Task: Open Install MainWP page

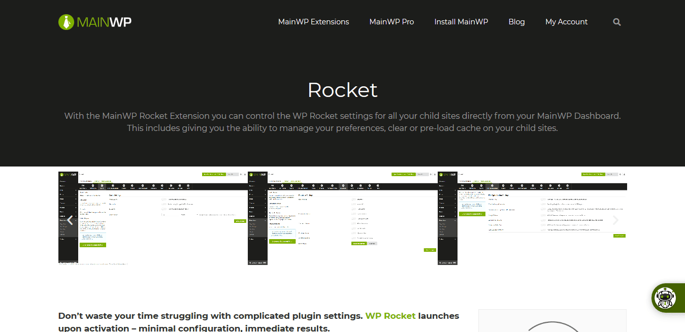Action: pos(461,22)
